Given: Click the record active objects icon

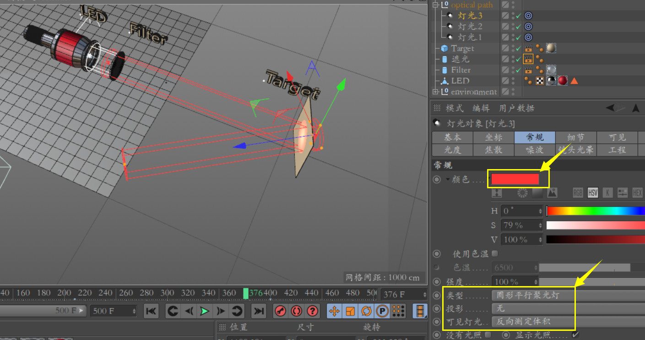Looking at the screenshot, I should (281, 311).
